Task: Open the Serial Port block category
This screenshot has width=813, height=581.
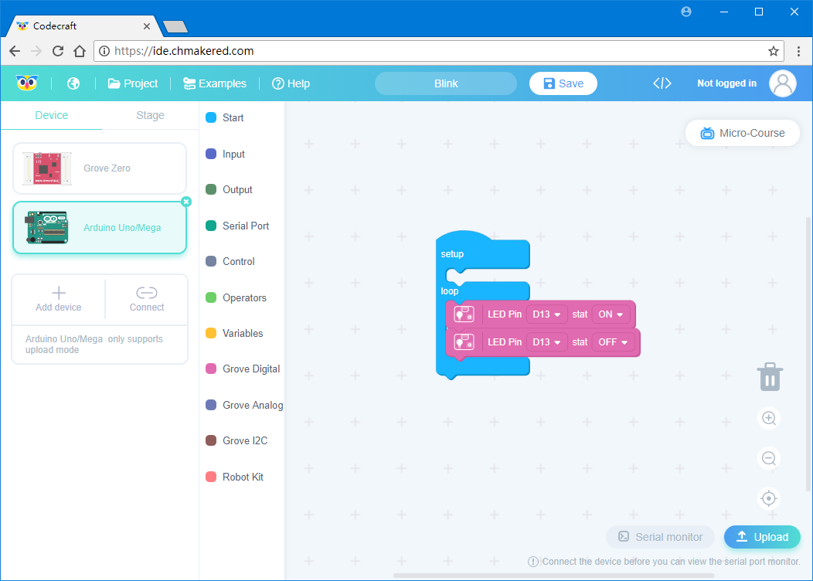Action: click(x=237, y=226)
